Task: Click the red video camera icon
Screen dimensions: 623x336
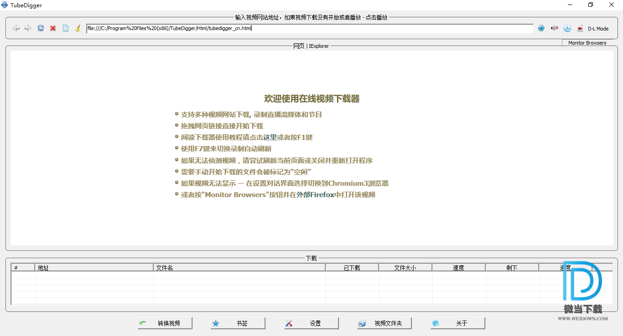Action: pyautogui.click(x=580, y=28)
